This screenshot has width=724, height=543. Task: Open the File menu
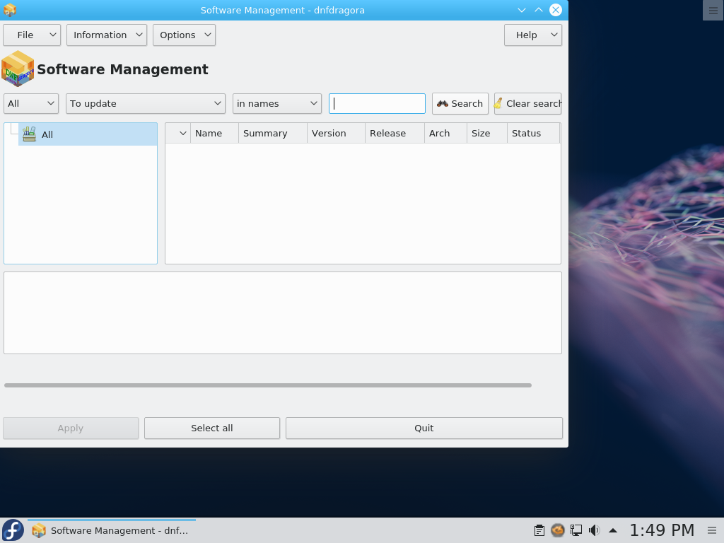(32, 35)
